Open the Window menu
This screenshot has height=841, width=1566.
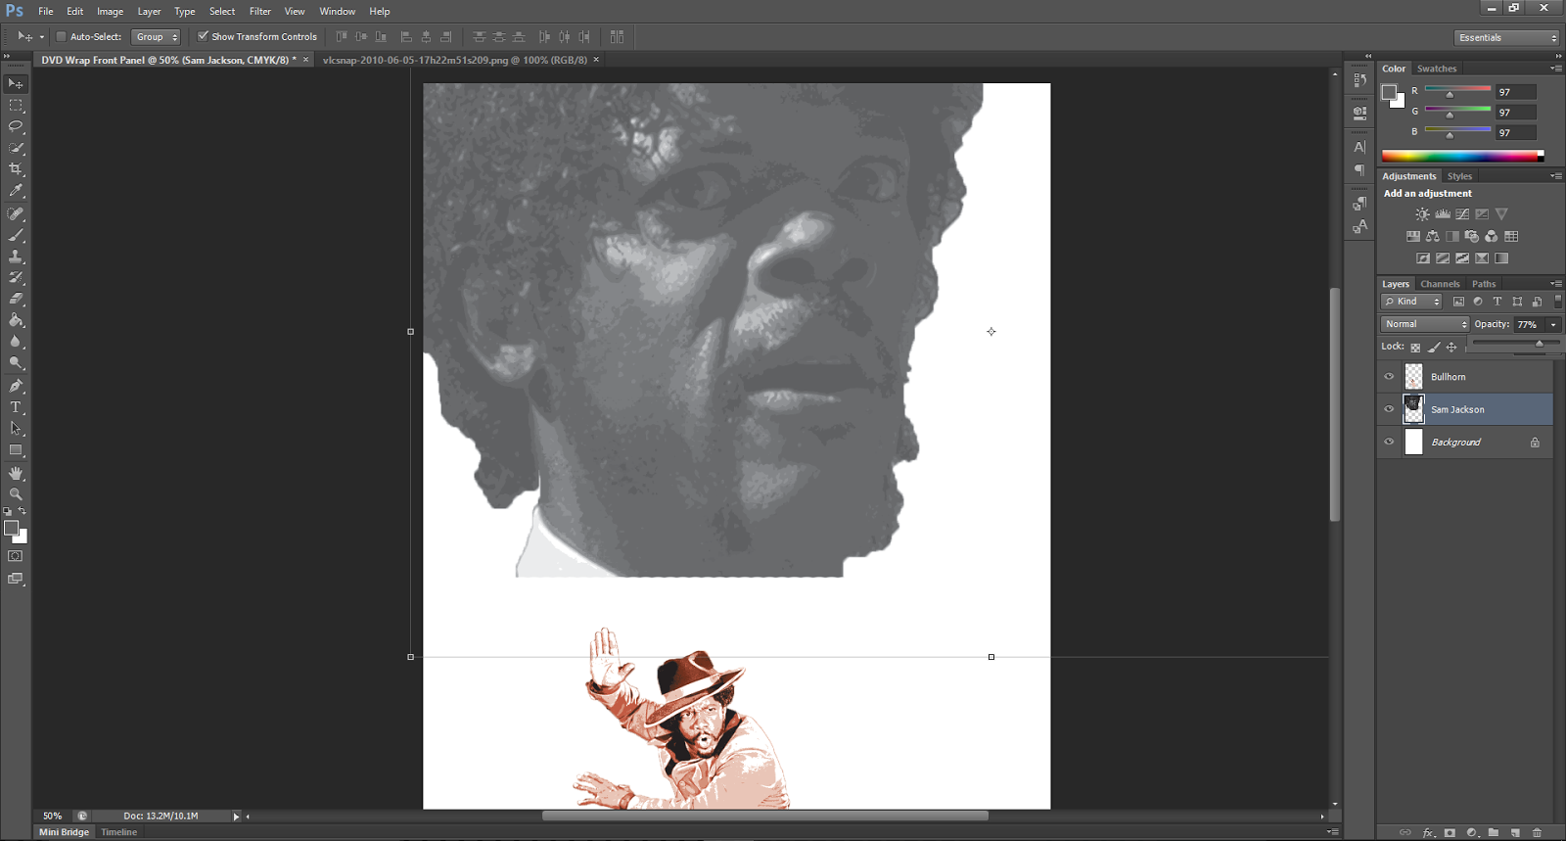click(x=337, y=11)
